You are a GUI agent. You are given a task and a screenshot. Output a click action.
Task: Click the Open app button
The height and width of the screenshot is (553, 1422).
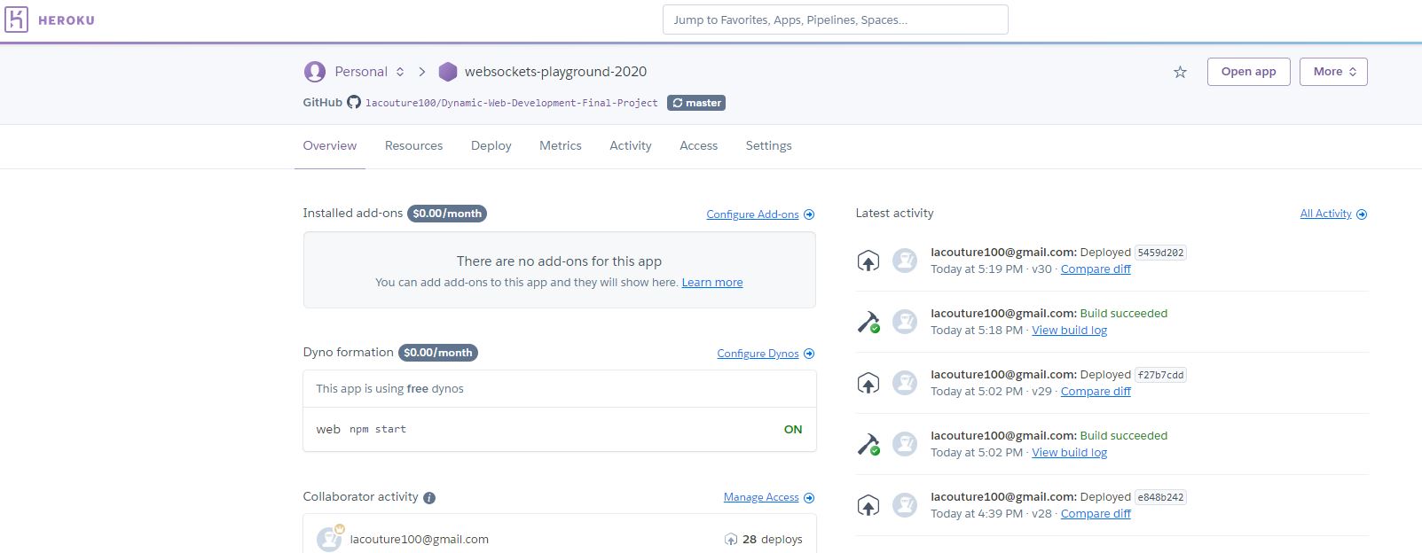(1249, 72)
